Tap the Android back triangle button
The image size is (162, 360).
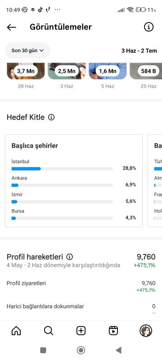click(118, 350)
